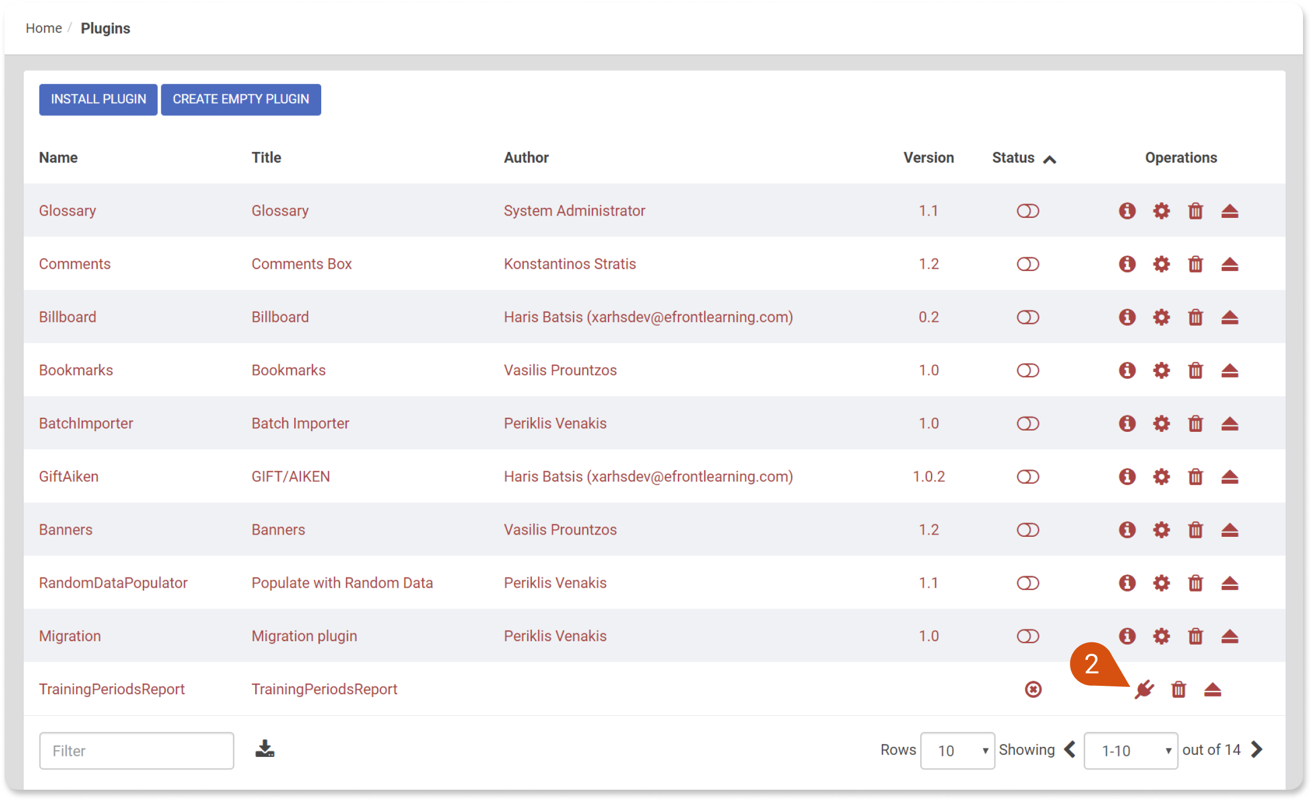
Task: Open settings gear for RandomDataPopulator plugin
Action: pos(1161,583)
